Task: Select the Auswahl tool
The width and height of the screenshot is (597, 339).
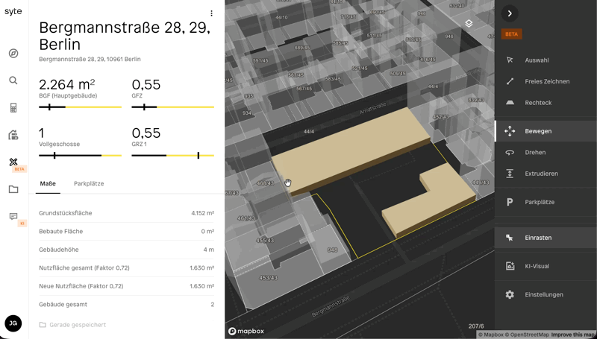Action: pos(537,60)
